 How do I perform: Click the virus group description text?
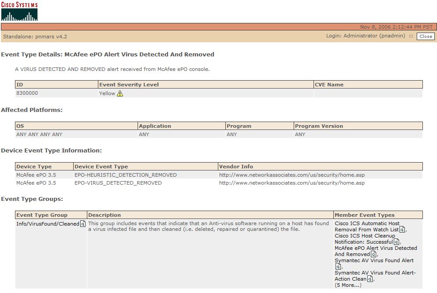click(209, 226)
